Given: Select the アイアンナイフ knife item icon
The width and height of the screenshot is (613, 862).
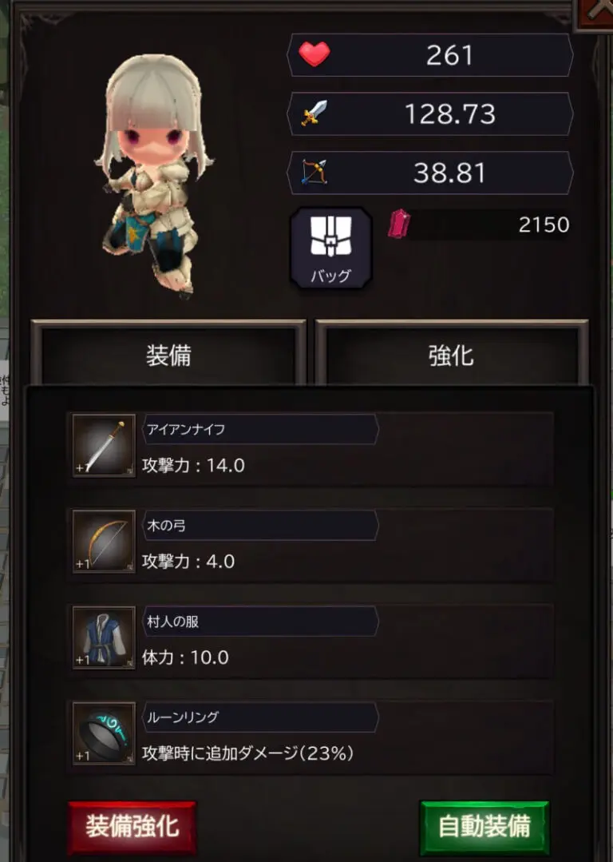Looking at the screenshot, I should (x=104, y=445).
